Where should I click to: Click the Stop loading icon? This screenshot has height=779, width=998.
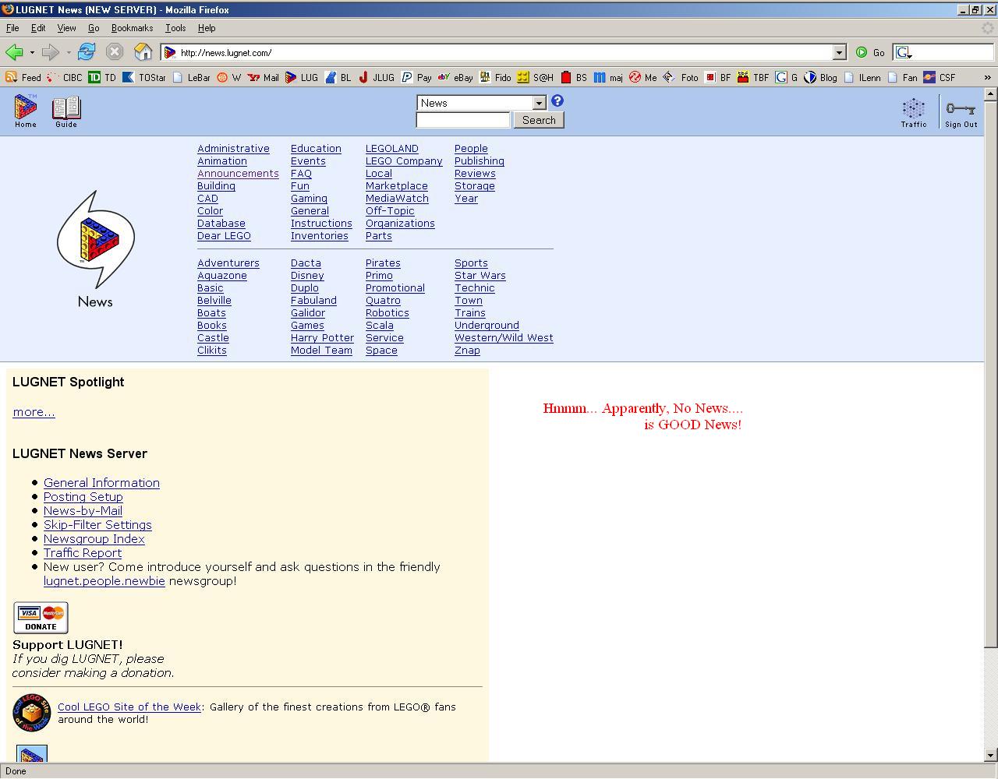[115, 52]
